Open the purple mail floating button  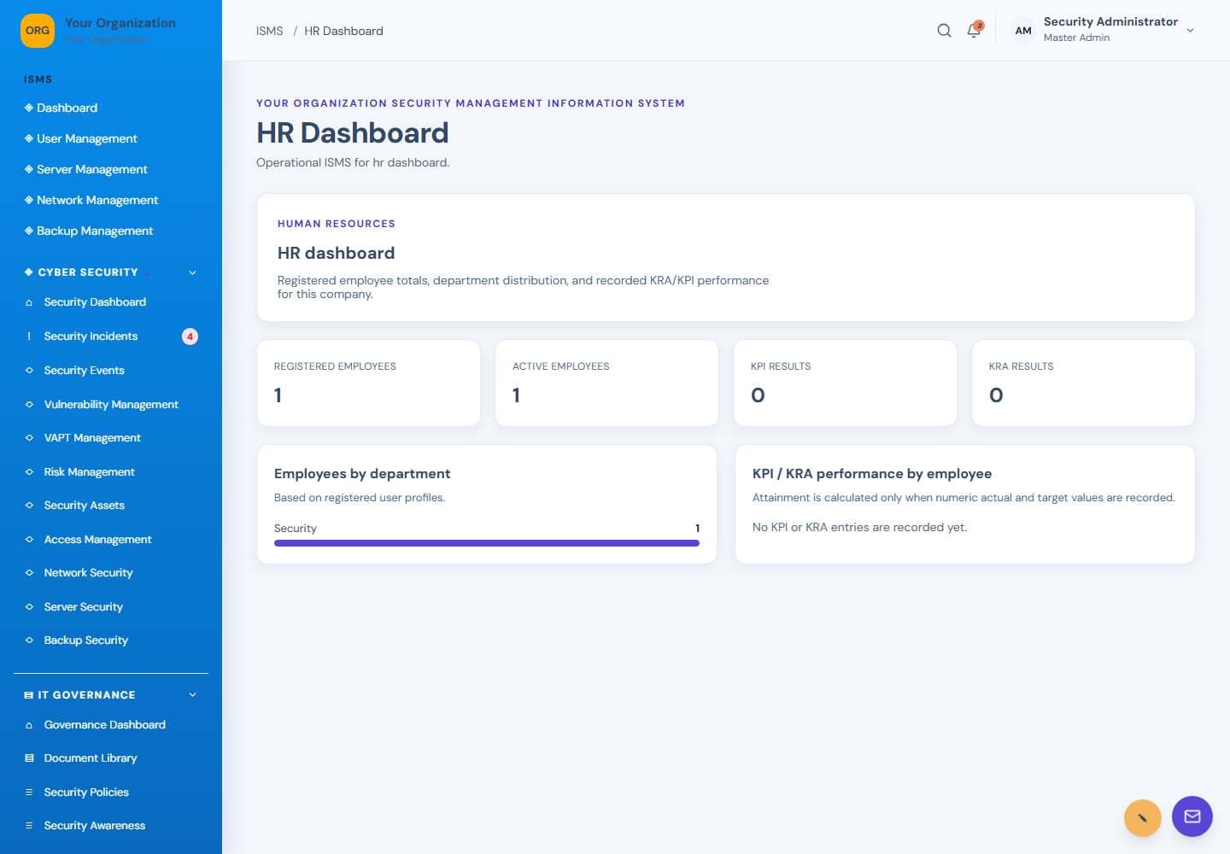(x=1192, y=816)
